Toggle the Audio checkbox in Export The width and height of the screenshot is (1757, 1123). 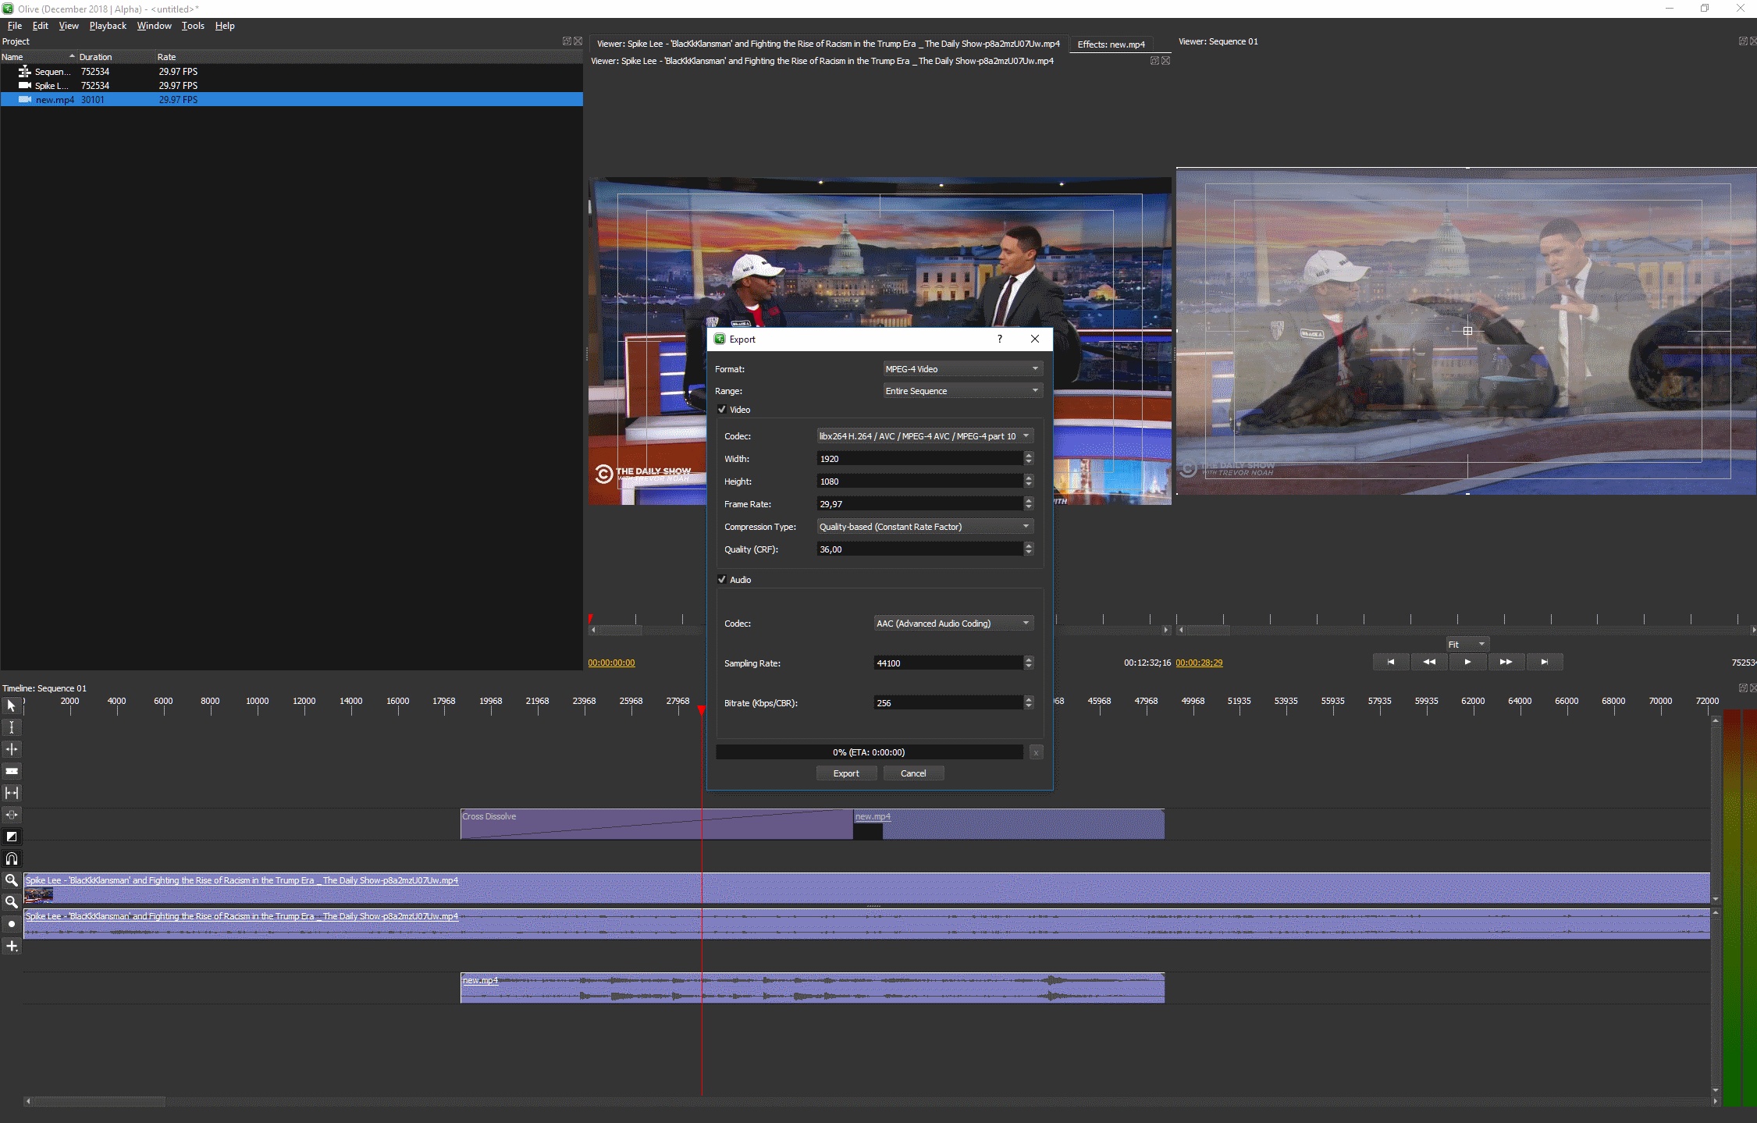(x=722, y=579)
